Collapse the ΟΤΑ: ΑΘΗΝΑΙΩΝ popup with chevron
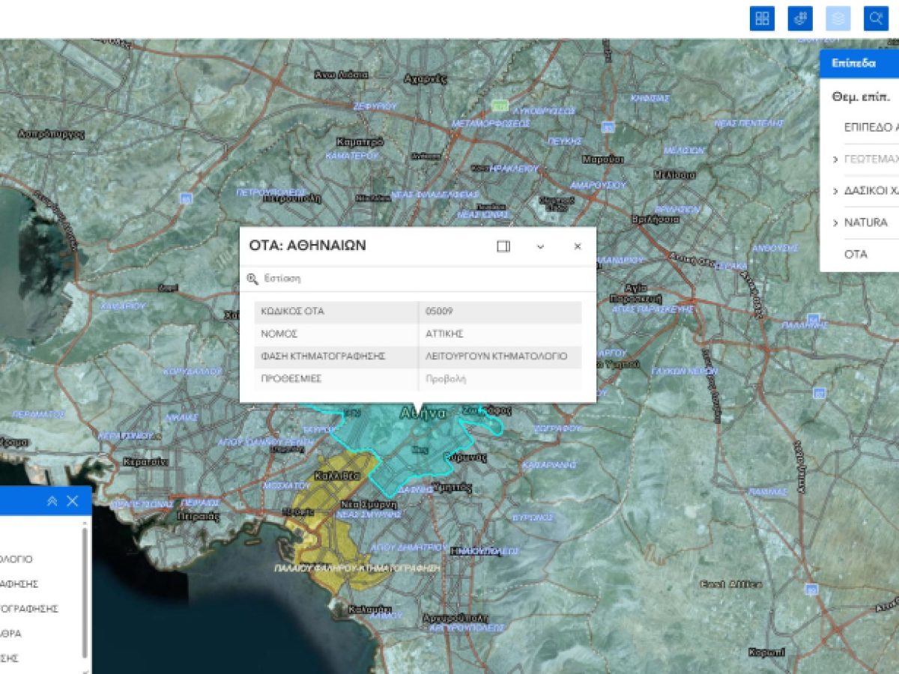The height and width of the screenshot is (674, 899). (541, 246)
